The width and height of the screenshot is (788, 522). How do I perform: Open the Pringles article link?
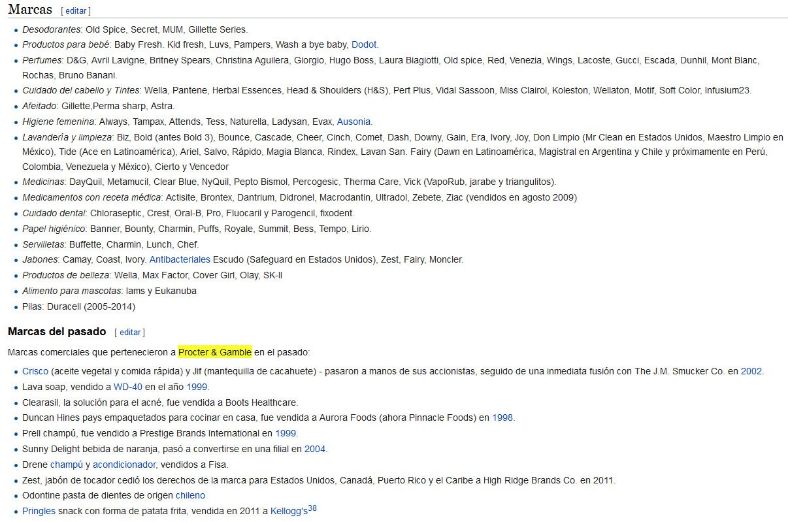point(39,511)
